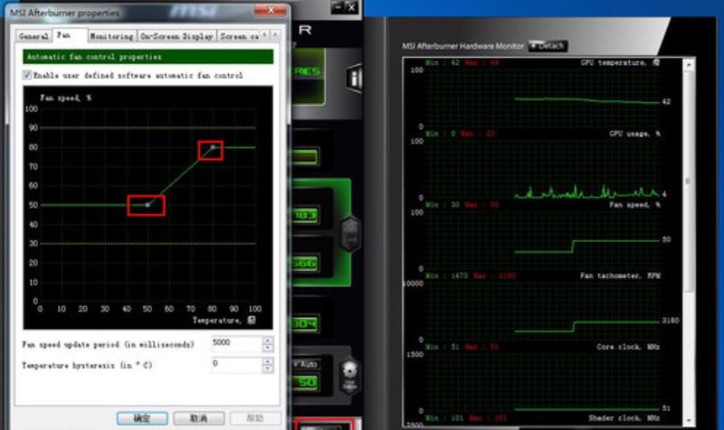Increase the fan speed update period value
724x430 pixels.
(x=268, y=341)
